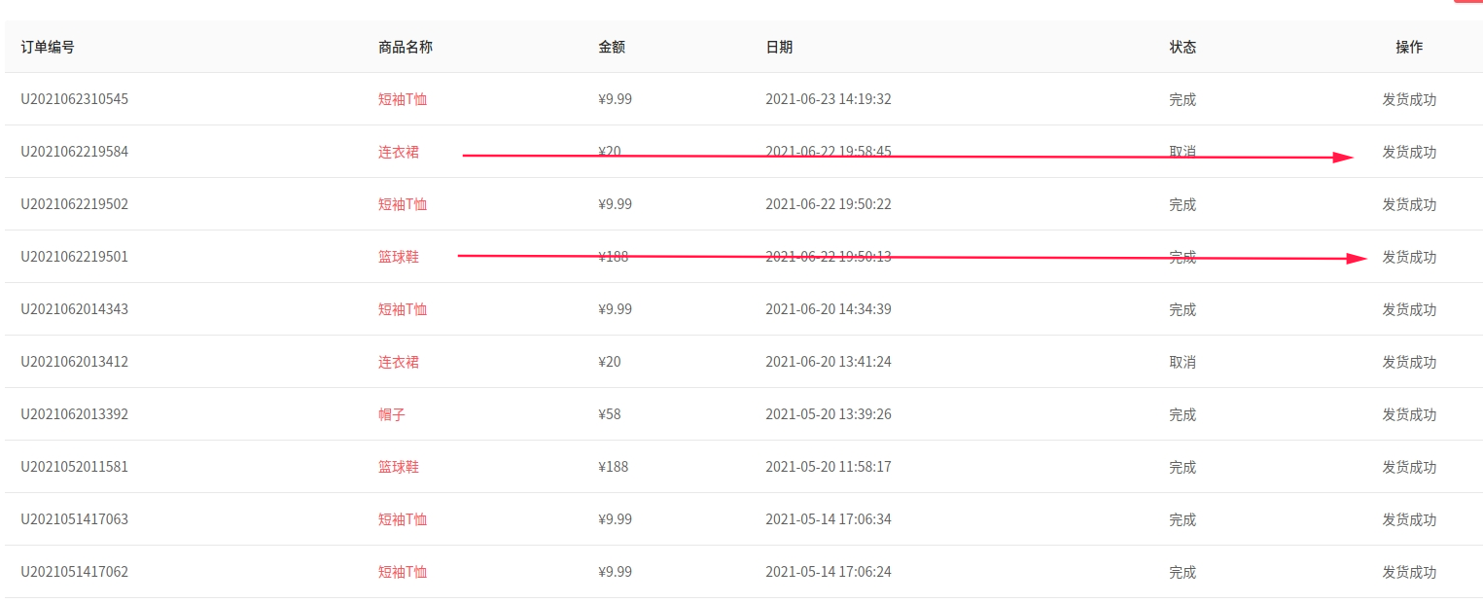Click 发货成功 for order U2021062013392
This screenshot has width=1483, height=604.
[x=1409, y=414]
